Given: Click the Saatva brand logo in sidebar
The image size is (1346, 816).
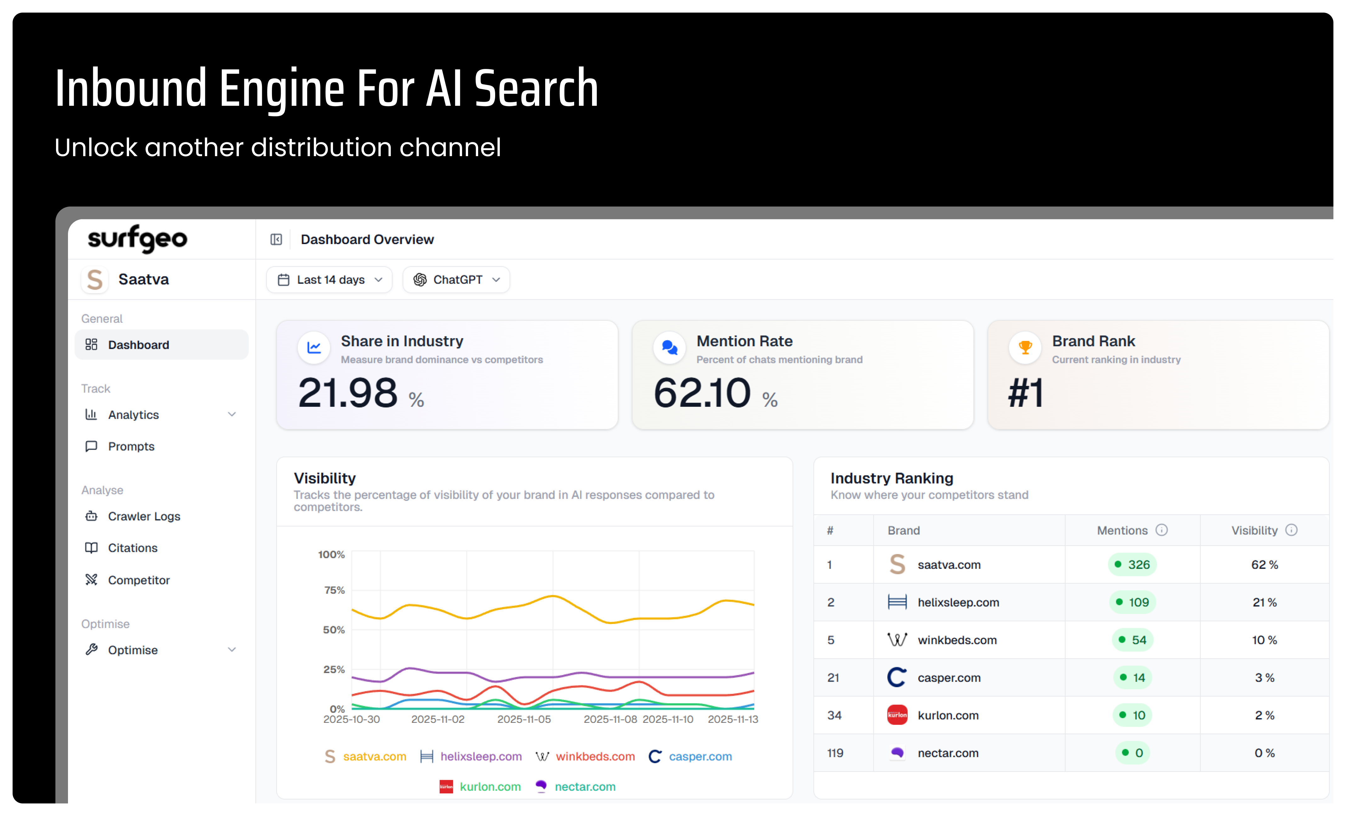Looking at the screenshot, I should tap(95, 280).
